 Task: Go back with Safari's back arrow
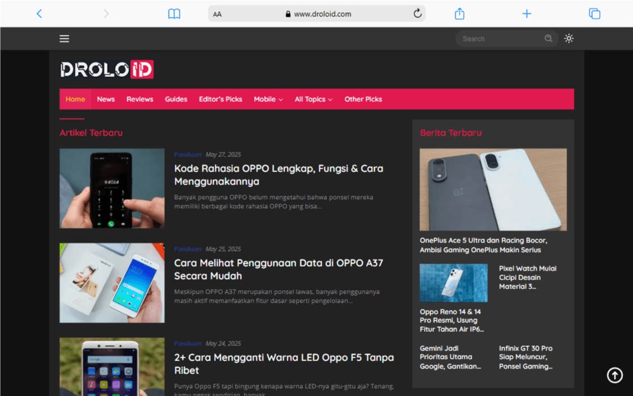pos(39,13)
